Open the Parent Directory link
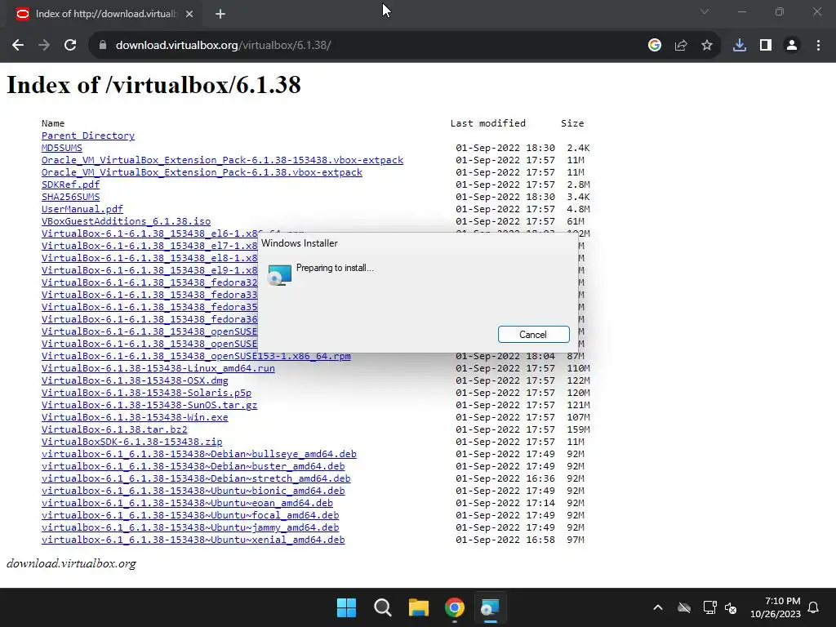Screen dimensions: 836x627 88,136
